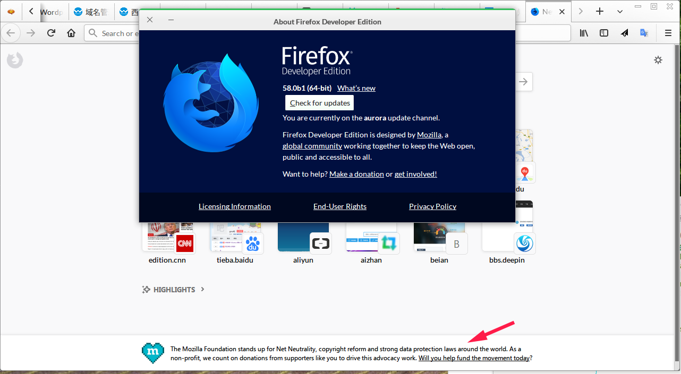Go back using browser Back arrow

click(x=11, y=33)
